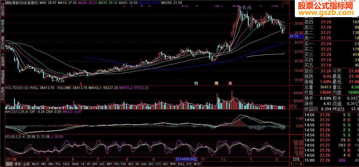Click the KDJ(9,3,3) indicator title
The width and height of the screenshot is (359, 167).
[14, 136]
